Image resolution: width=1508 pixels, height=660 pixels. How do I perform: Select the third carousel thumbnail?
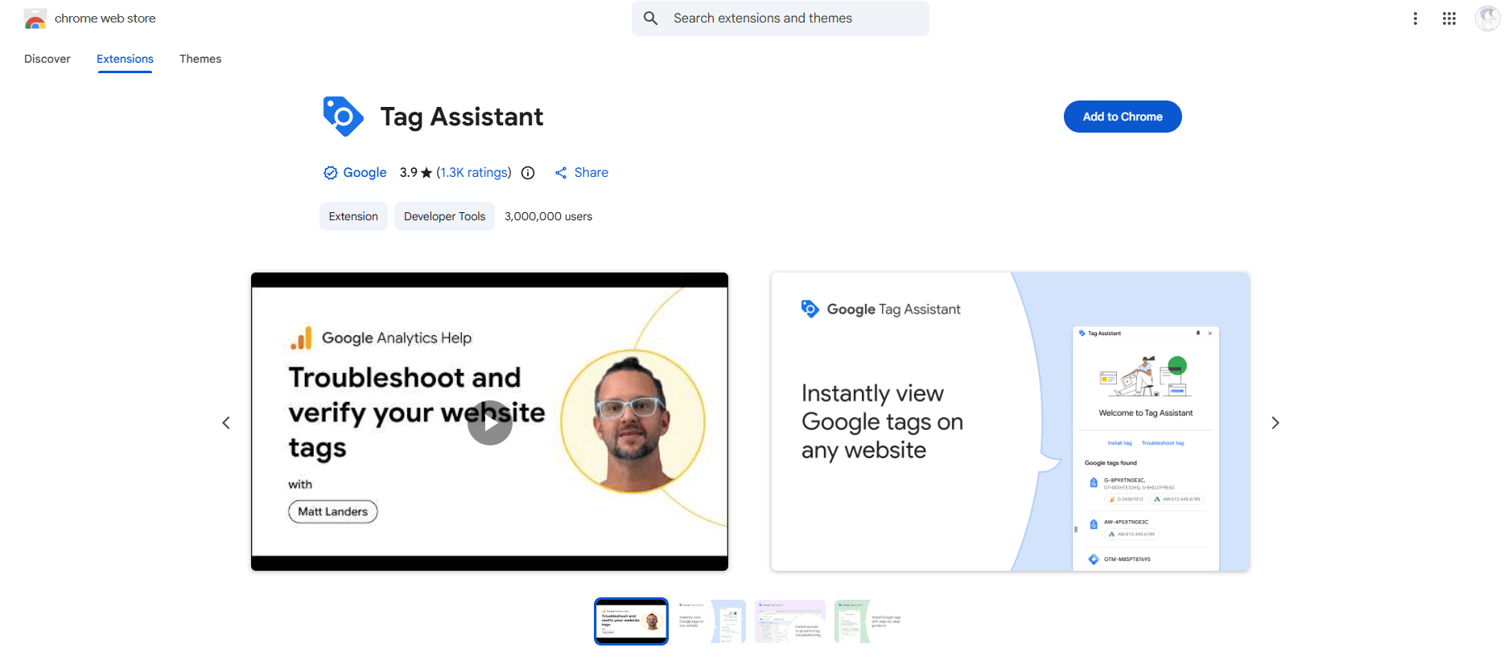pyautogui.click(x=790, y=621)
